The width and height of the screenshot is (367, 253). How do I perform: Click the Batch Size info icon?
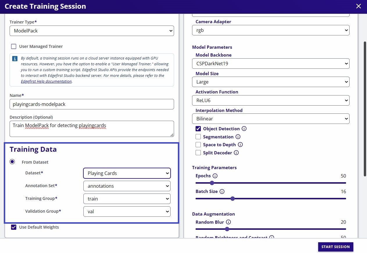(x=222, y=191)
